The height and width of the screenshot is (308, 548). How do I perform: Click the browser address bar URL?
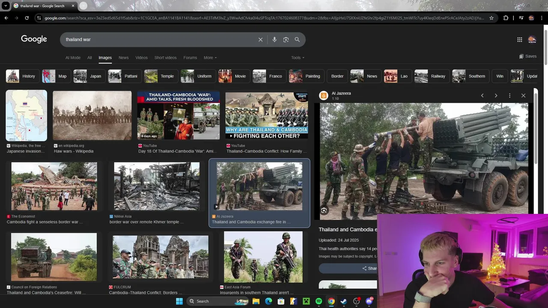[x=264, y=18]
